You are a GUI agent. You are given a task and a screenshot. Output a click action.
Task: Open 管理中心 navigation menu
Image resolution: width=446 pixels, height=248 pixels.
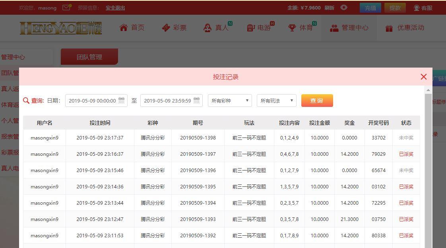point(349,28)
